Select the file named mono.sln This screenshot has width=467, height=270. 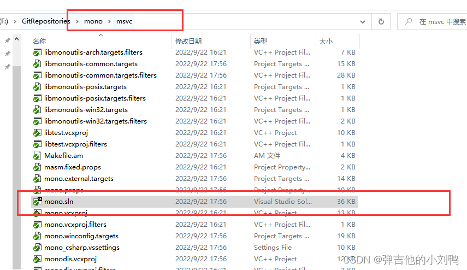[x=58, y=202]
